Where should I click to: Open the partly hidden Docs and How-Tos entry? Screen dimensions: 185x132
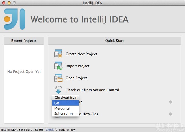point(88,114)
